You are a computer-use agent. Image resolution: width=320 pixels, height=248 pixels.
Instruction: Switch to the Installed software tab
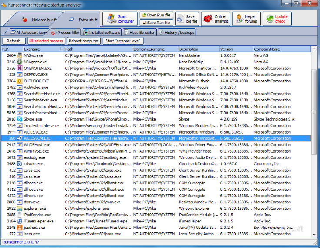click(101, 33)
